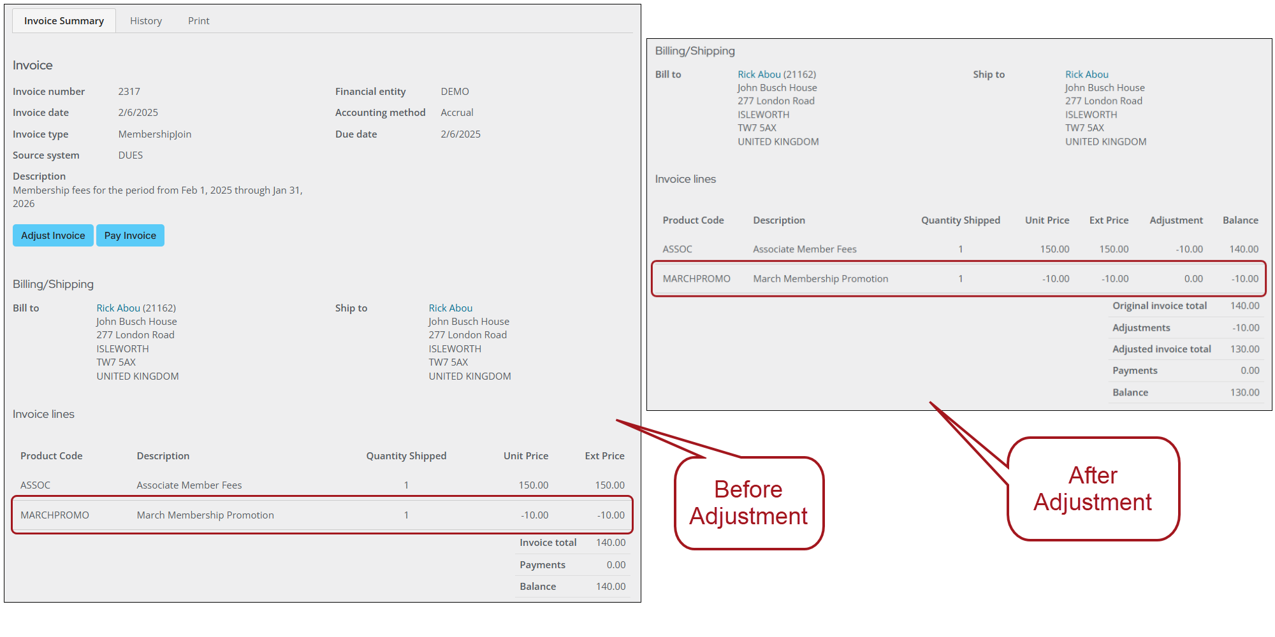
Task: Select source system value DUES
Action: 130,155
